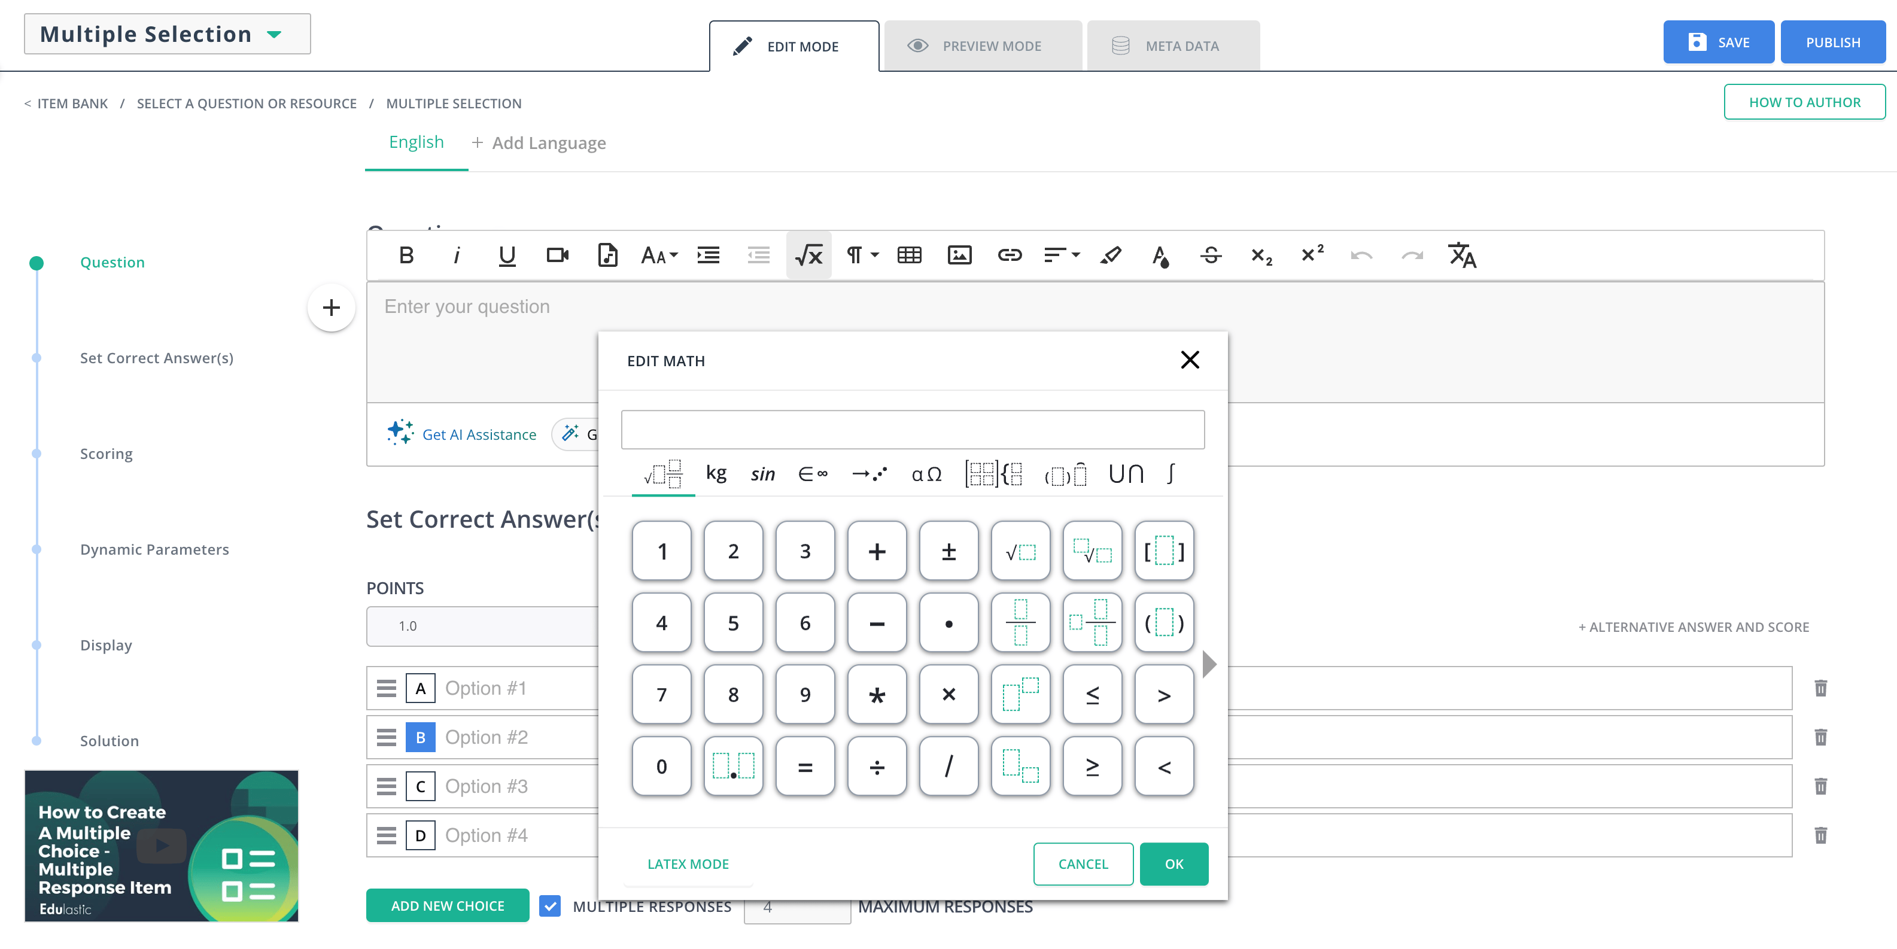Insert video with camera icon
The image size is (1897, 949).
558,255
